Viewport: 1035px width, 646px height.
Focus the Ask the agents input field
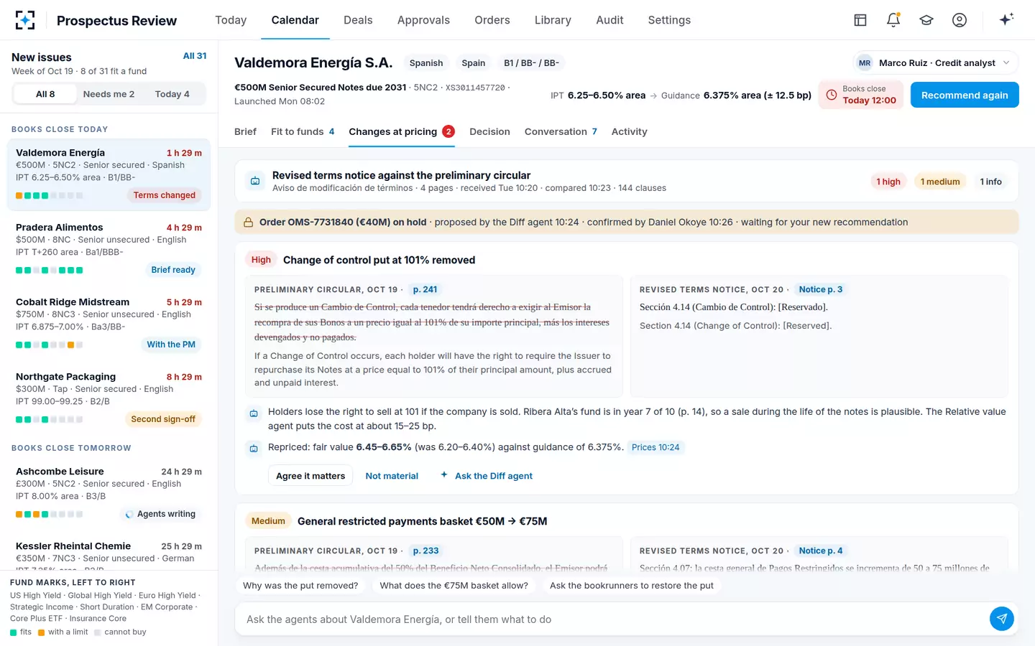[613, 619]
